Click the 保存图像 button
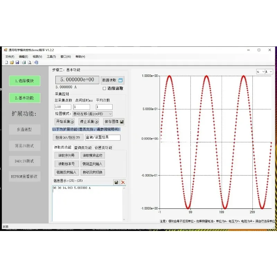The height and width of the screenshot is (277, 277). click(114, 122)
